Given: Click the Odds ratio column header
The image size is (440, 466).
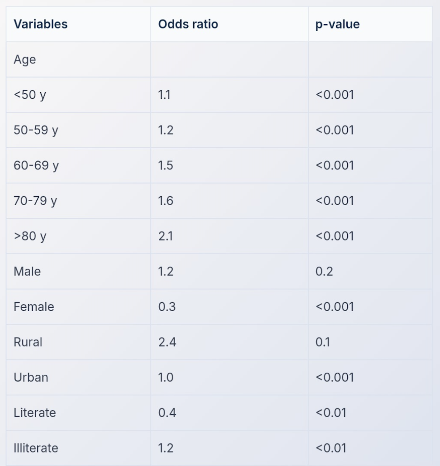Looking at the screenshot, I should (188, 24).
